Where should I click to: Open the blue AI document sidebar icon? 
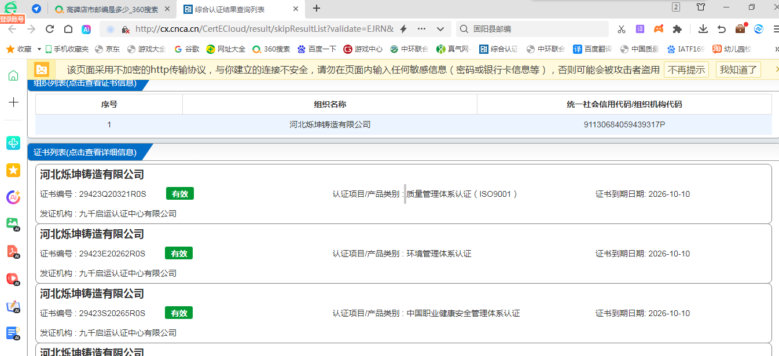(x=13, y=333)
